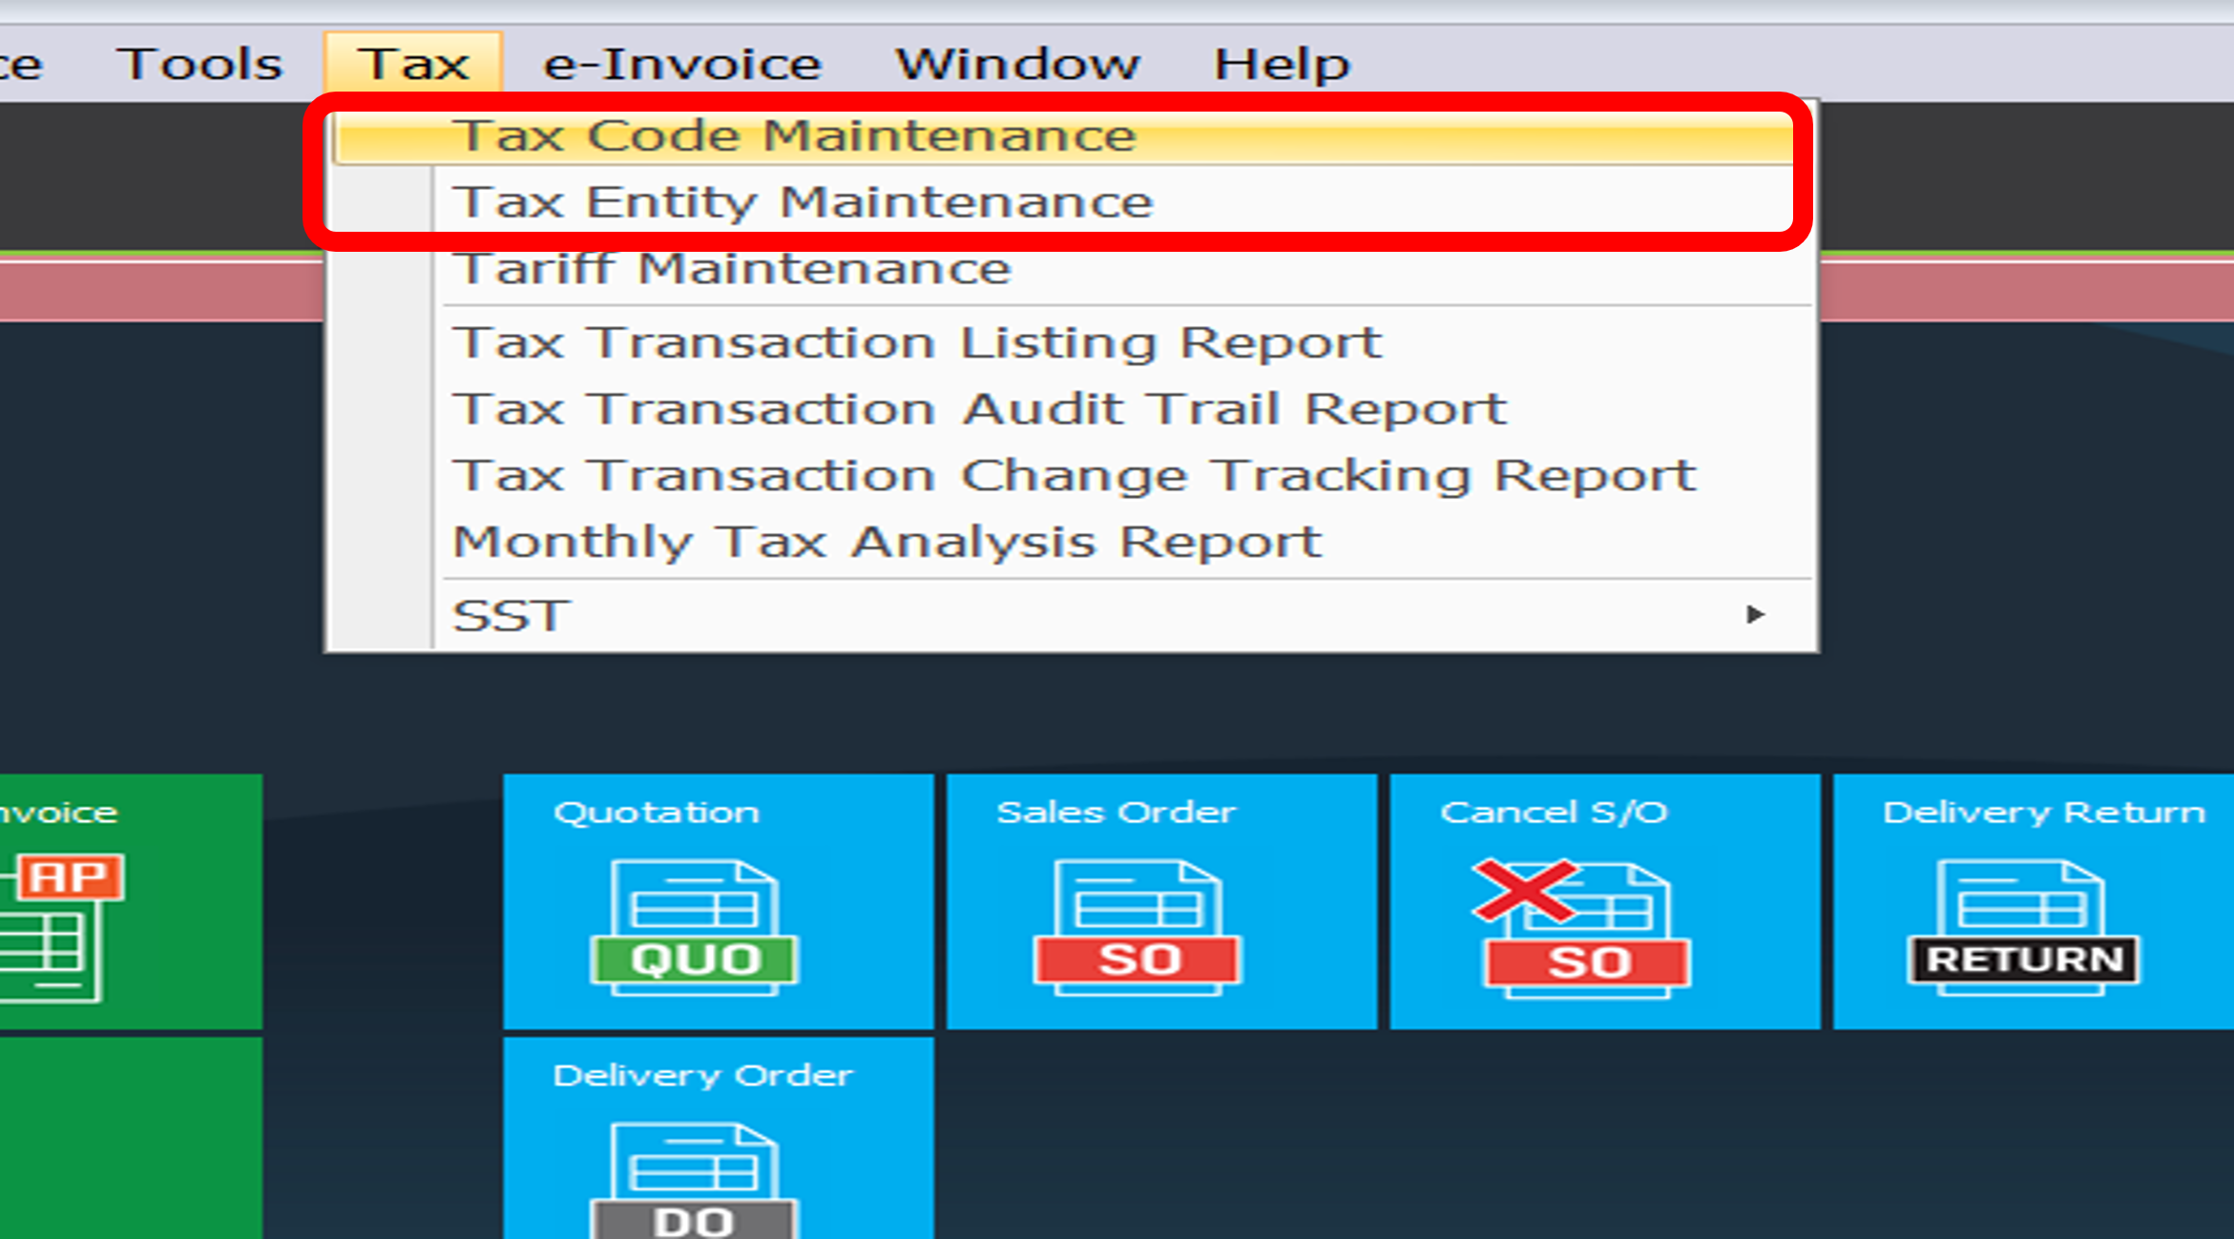Screen dimensions: 2234x1239
Task: Open Tax Transaction Change Tracking Report
Action: pos(1075,476)
